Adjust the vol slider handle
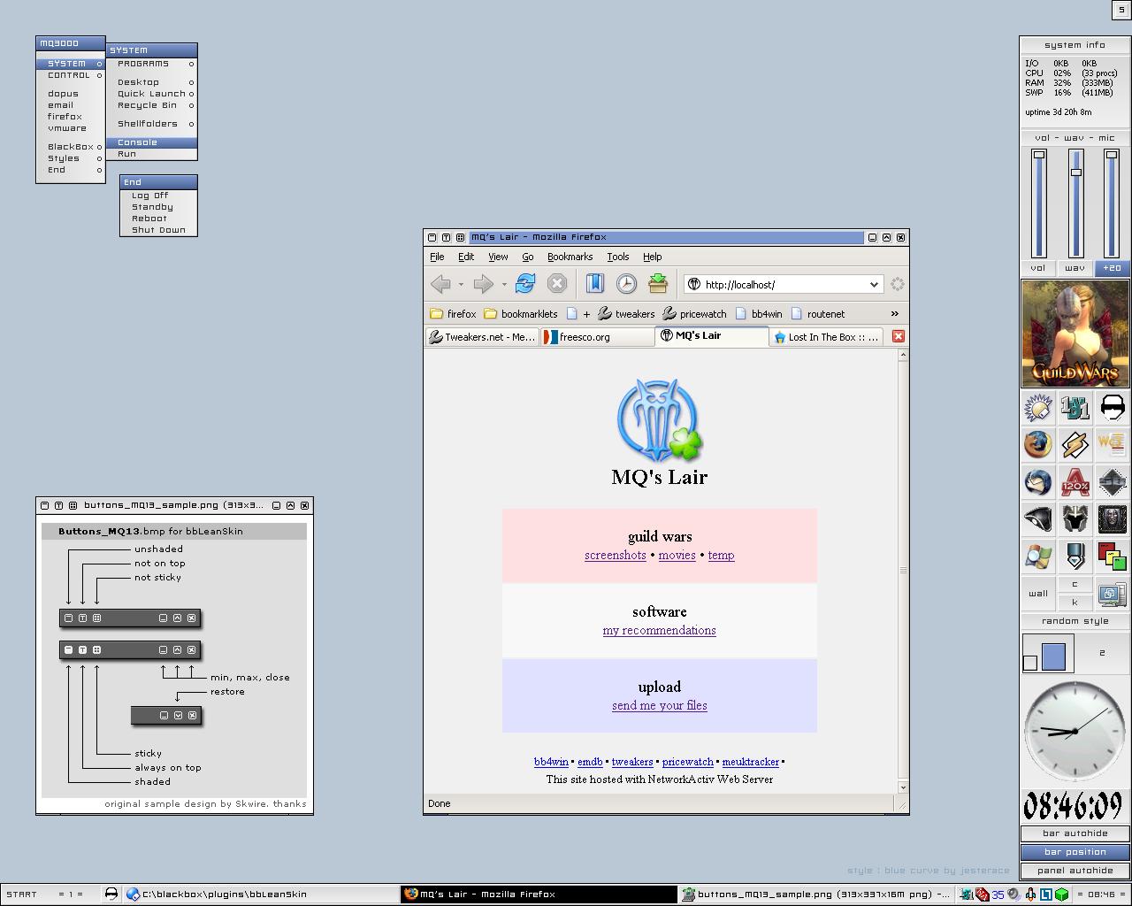1132x906 pixels. coord(1039,155)
